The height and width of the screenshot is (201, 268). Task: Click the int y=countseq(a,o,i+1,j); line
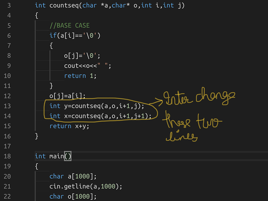pyautogui.click(x=97, y=106)
